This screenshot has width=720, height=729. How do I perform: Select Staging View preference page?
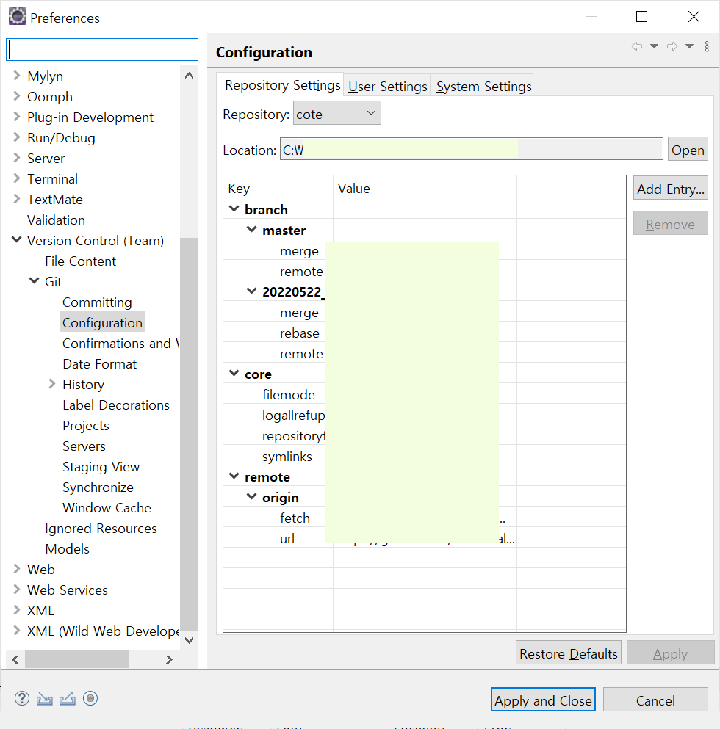point(101,466)
